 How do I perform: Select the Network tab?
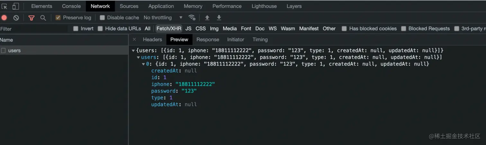pos(100,6)
